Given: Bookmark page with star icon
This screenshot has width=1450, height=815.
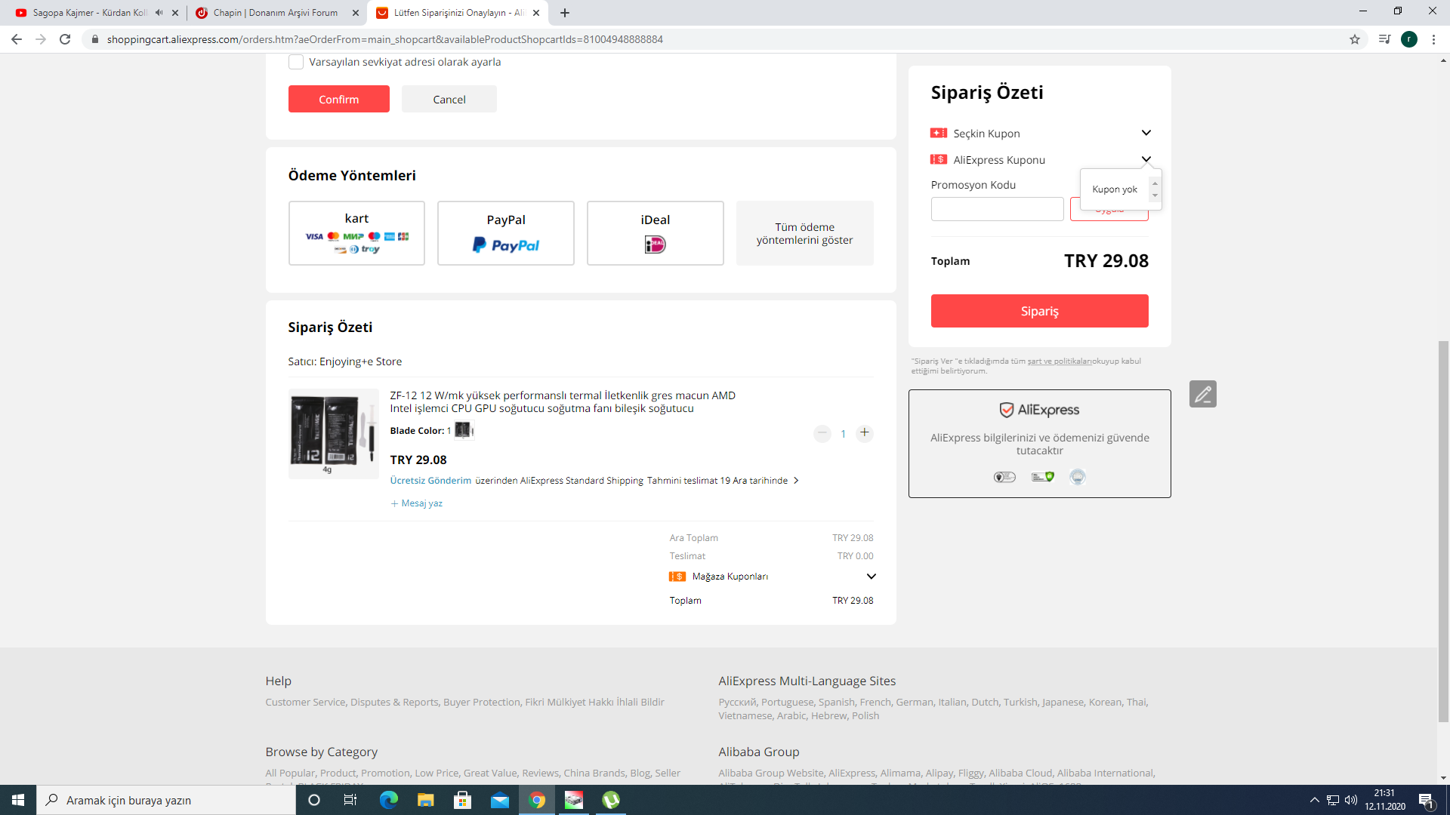Looking at the screenshot, I should point(1355,39).
